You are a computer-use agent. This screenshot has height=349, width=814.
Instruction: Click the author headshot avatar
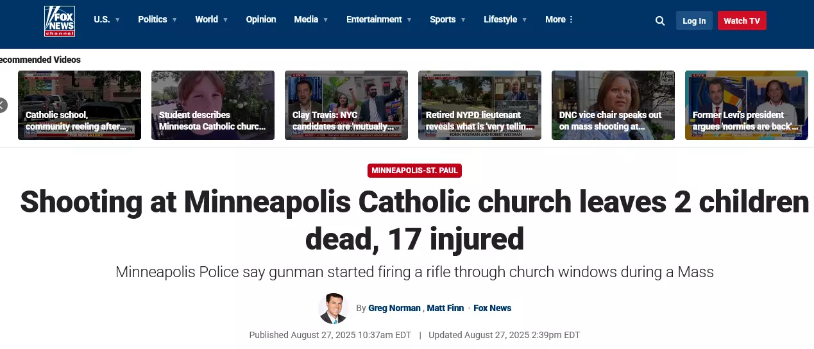333,309
